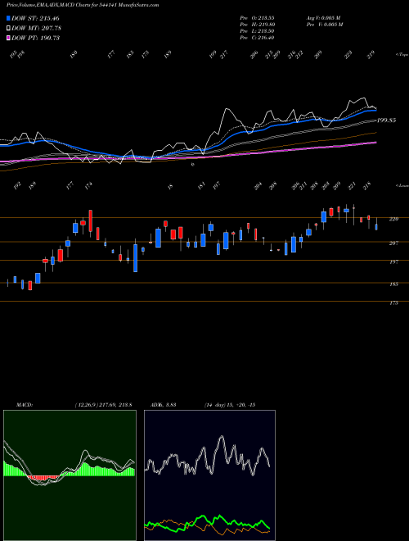The image size is (409, 541).
Task: Click the '(14 day) 15, -20, -15' ADX values
Action: [x=230, y=405]
